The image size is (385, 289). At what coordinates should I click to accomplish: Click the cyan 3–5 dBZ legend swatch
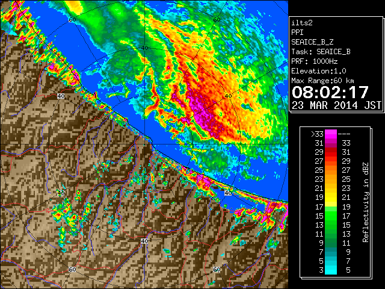331,270
